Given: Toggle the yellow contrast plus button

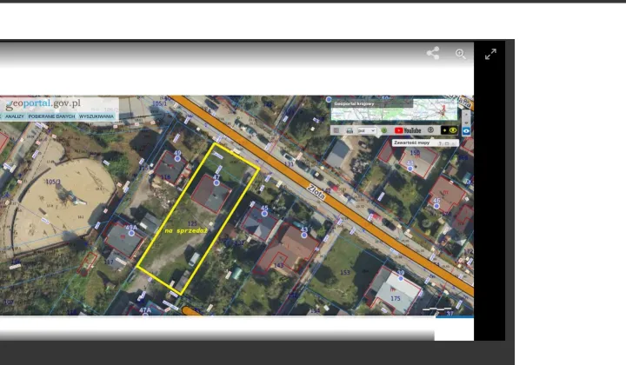Looking at the screenshot, I should (444, 130).
